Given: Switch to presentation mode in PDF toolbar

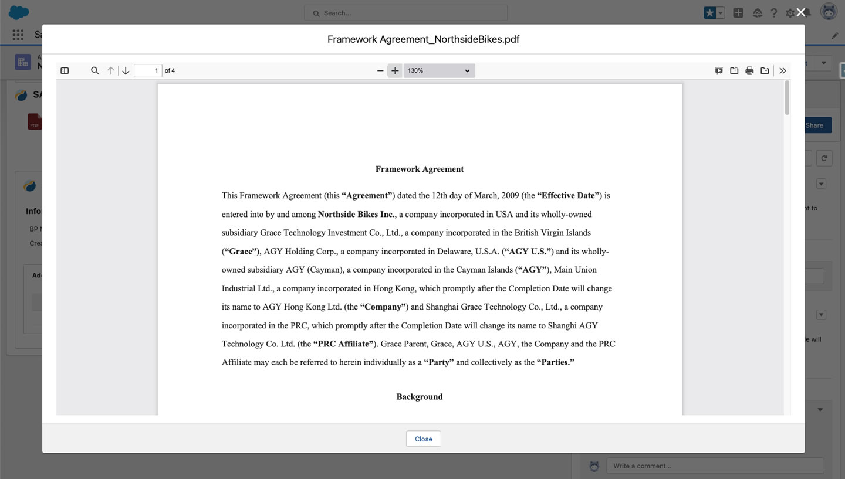Looking at the screenshot, I should [719, 70].
